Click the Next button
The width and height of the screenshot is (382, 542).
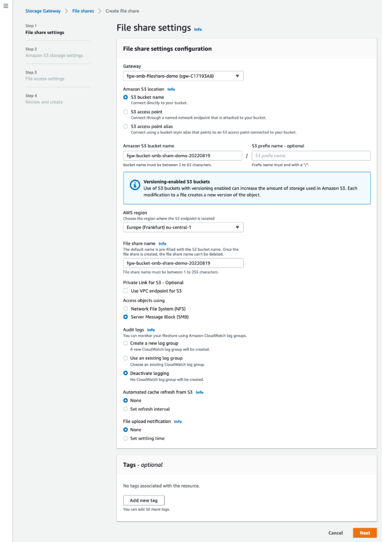click(x=365, y=533)
